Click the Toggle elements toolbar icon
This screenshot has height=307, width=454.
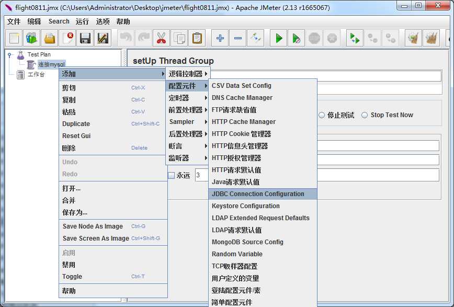tap(256, 38)
